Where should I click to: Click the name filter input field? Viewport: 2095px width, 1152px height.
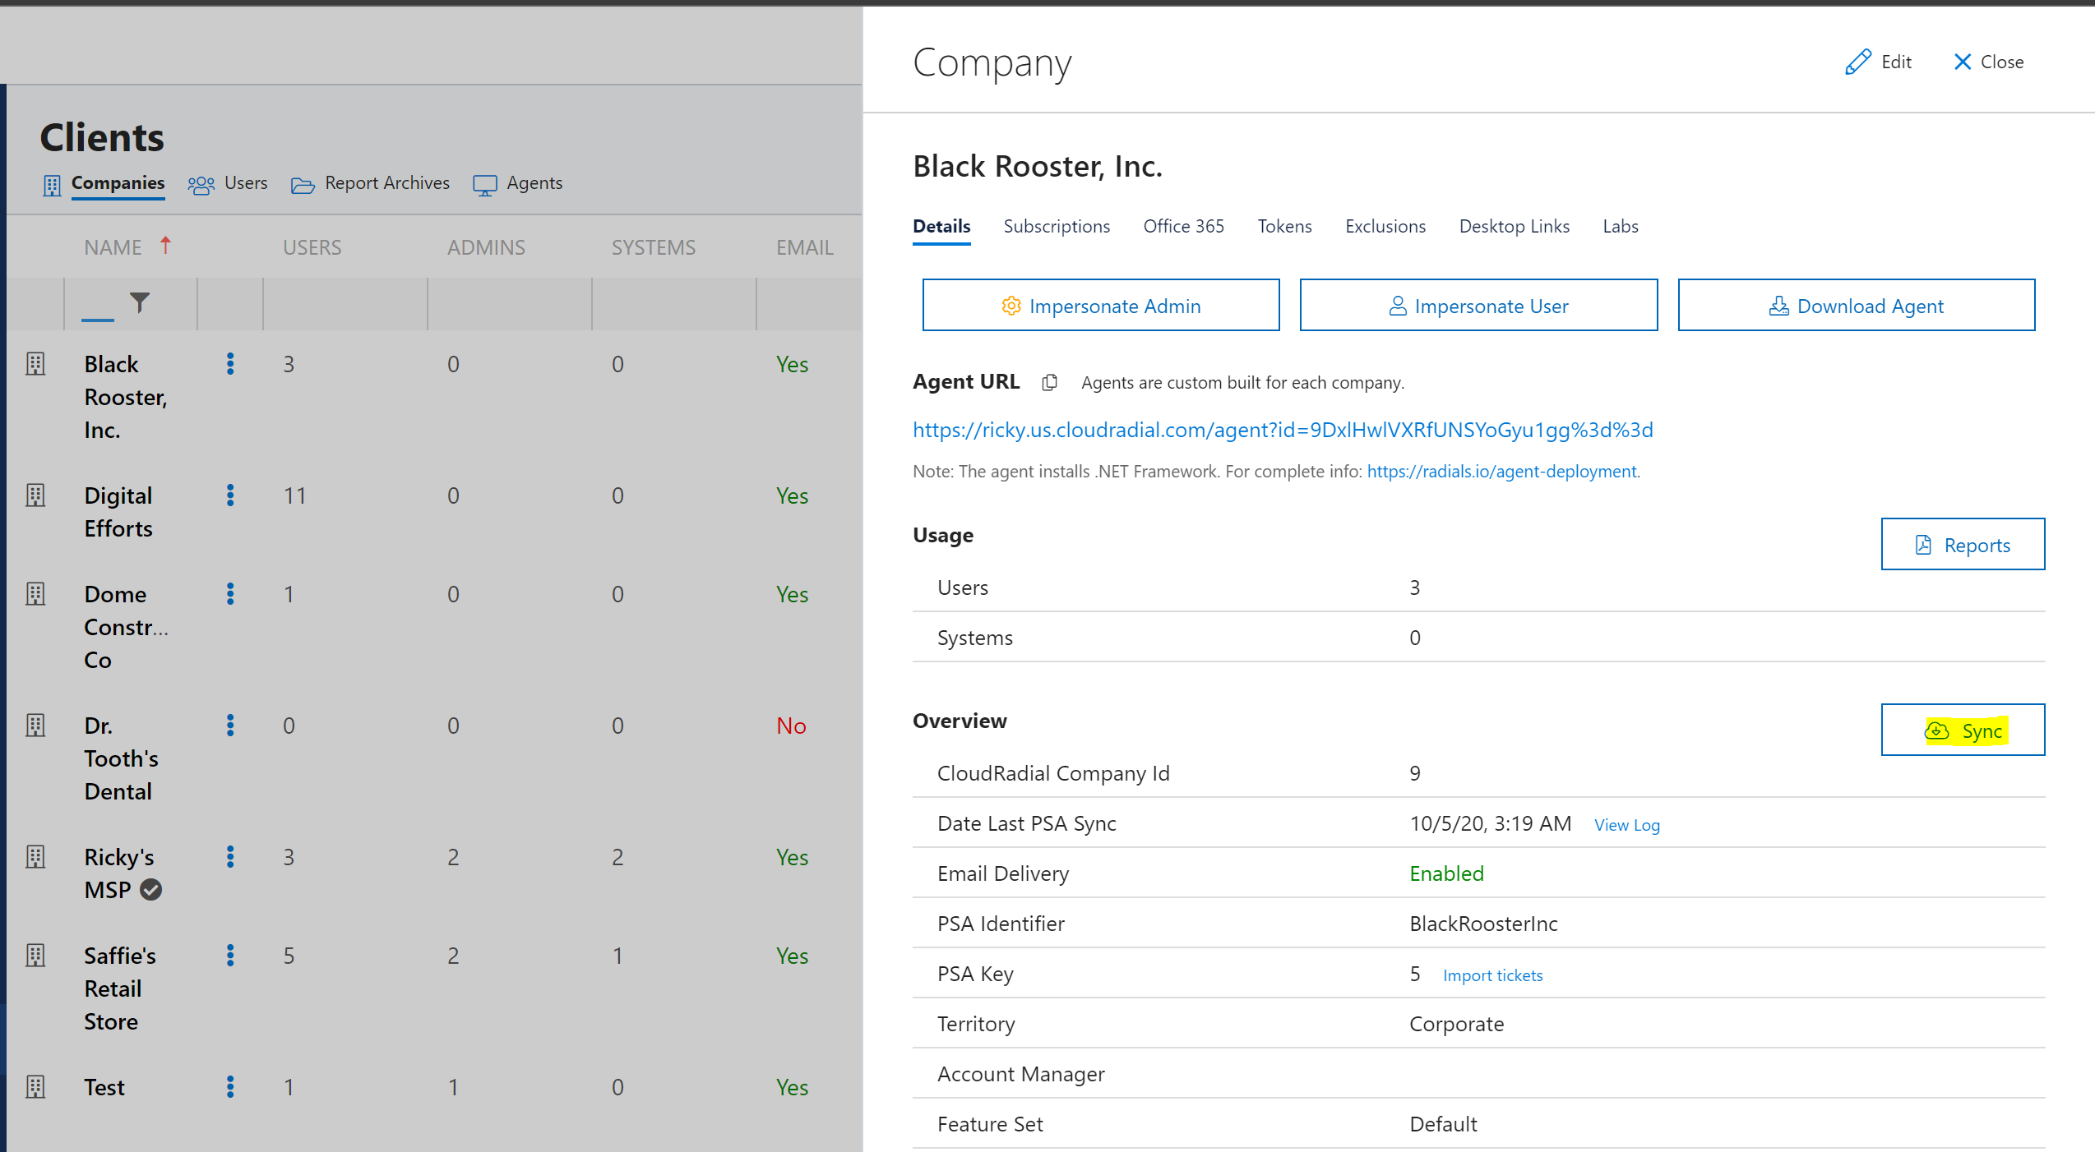click(98, 304)
